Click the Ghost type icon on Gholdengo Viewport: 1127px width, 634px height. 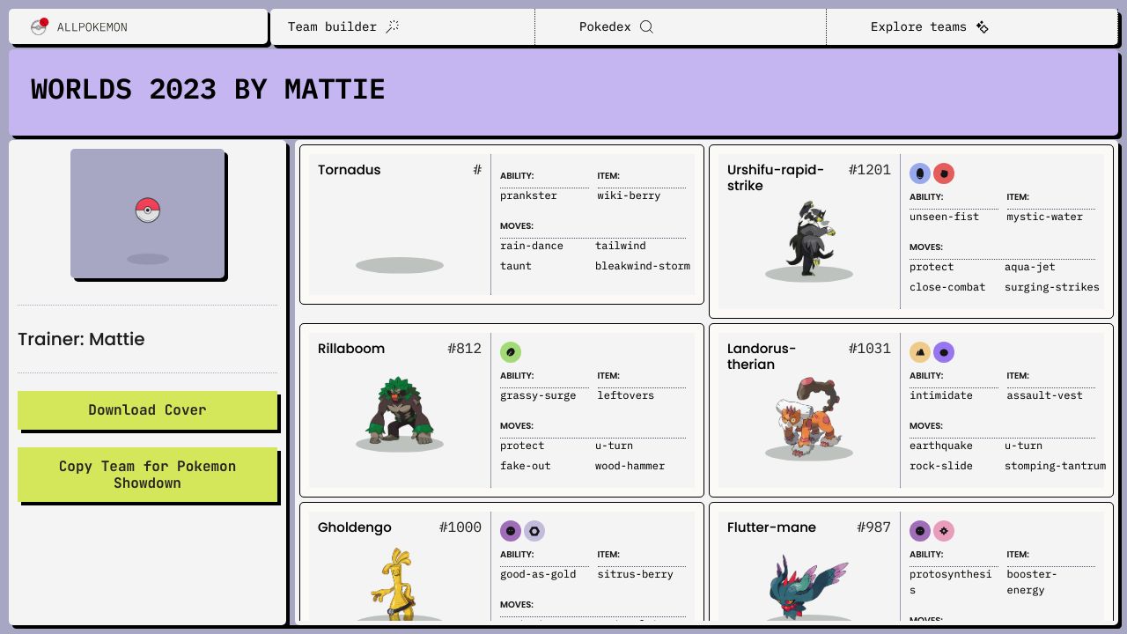point(511,531)
